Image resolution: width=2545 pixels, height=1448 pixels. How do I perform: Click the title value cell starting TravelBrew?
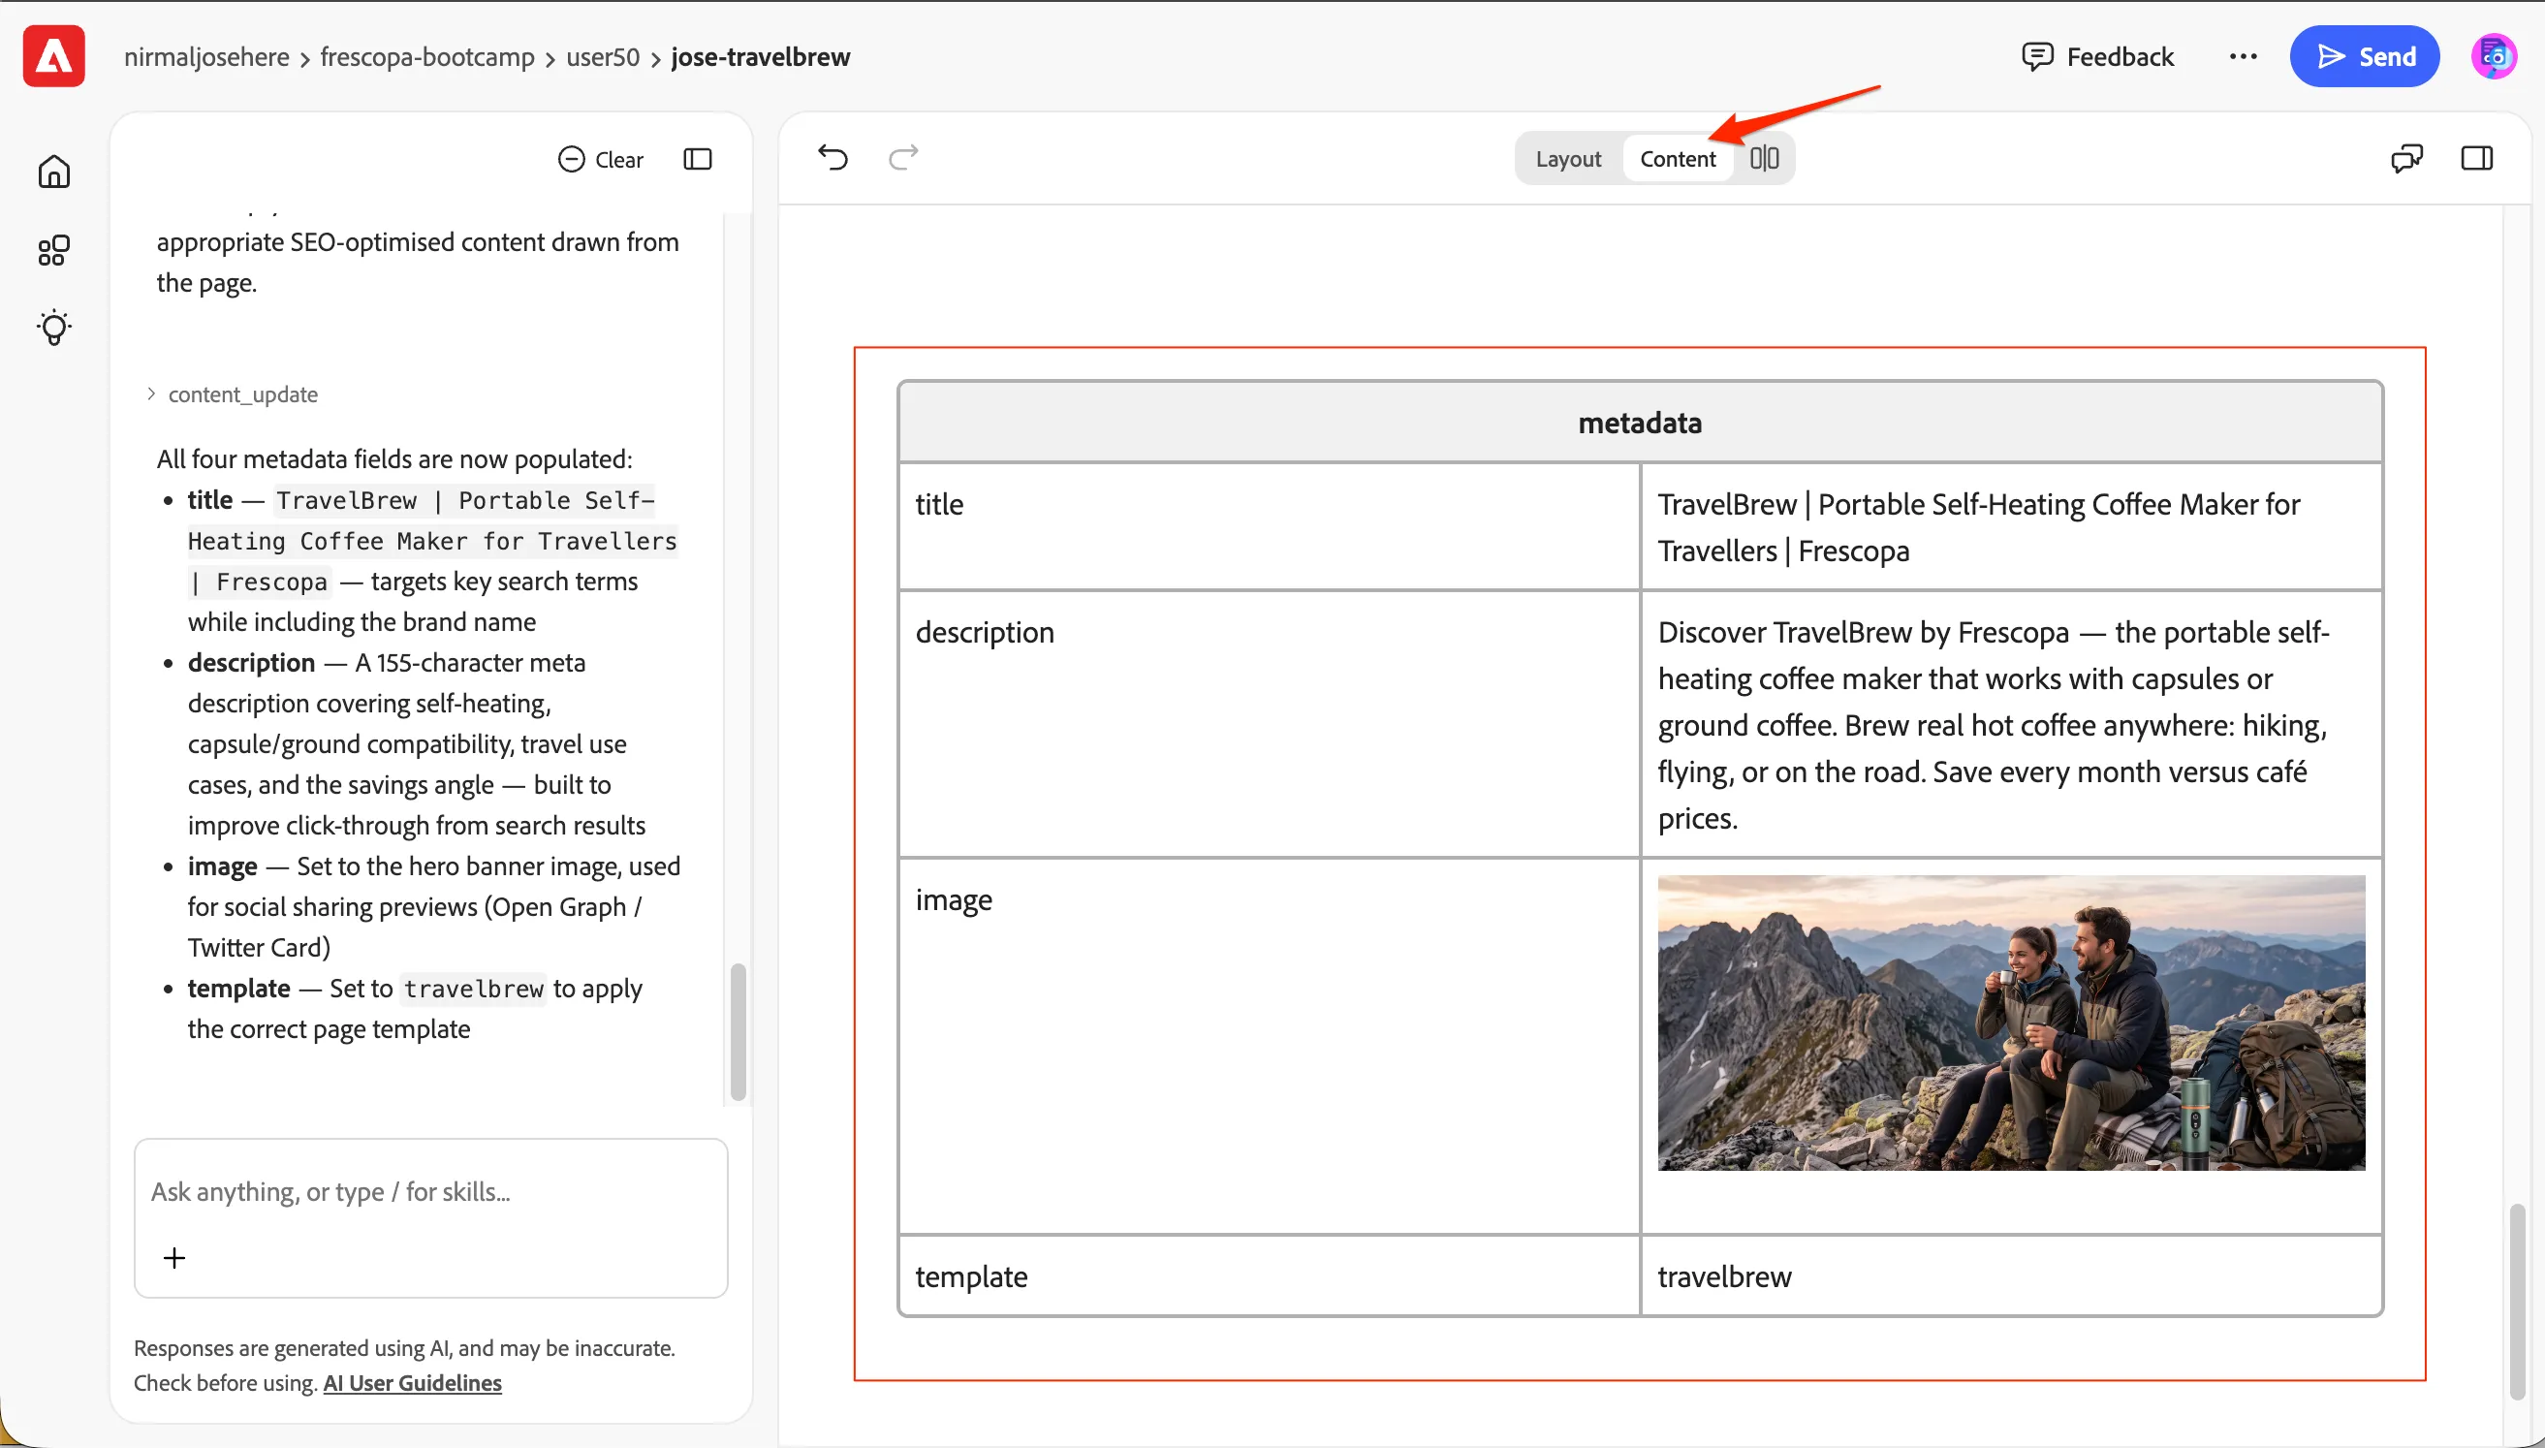[2010, 527]
